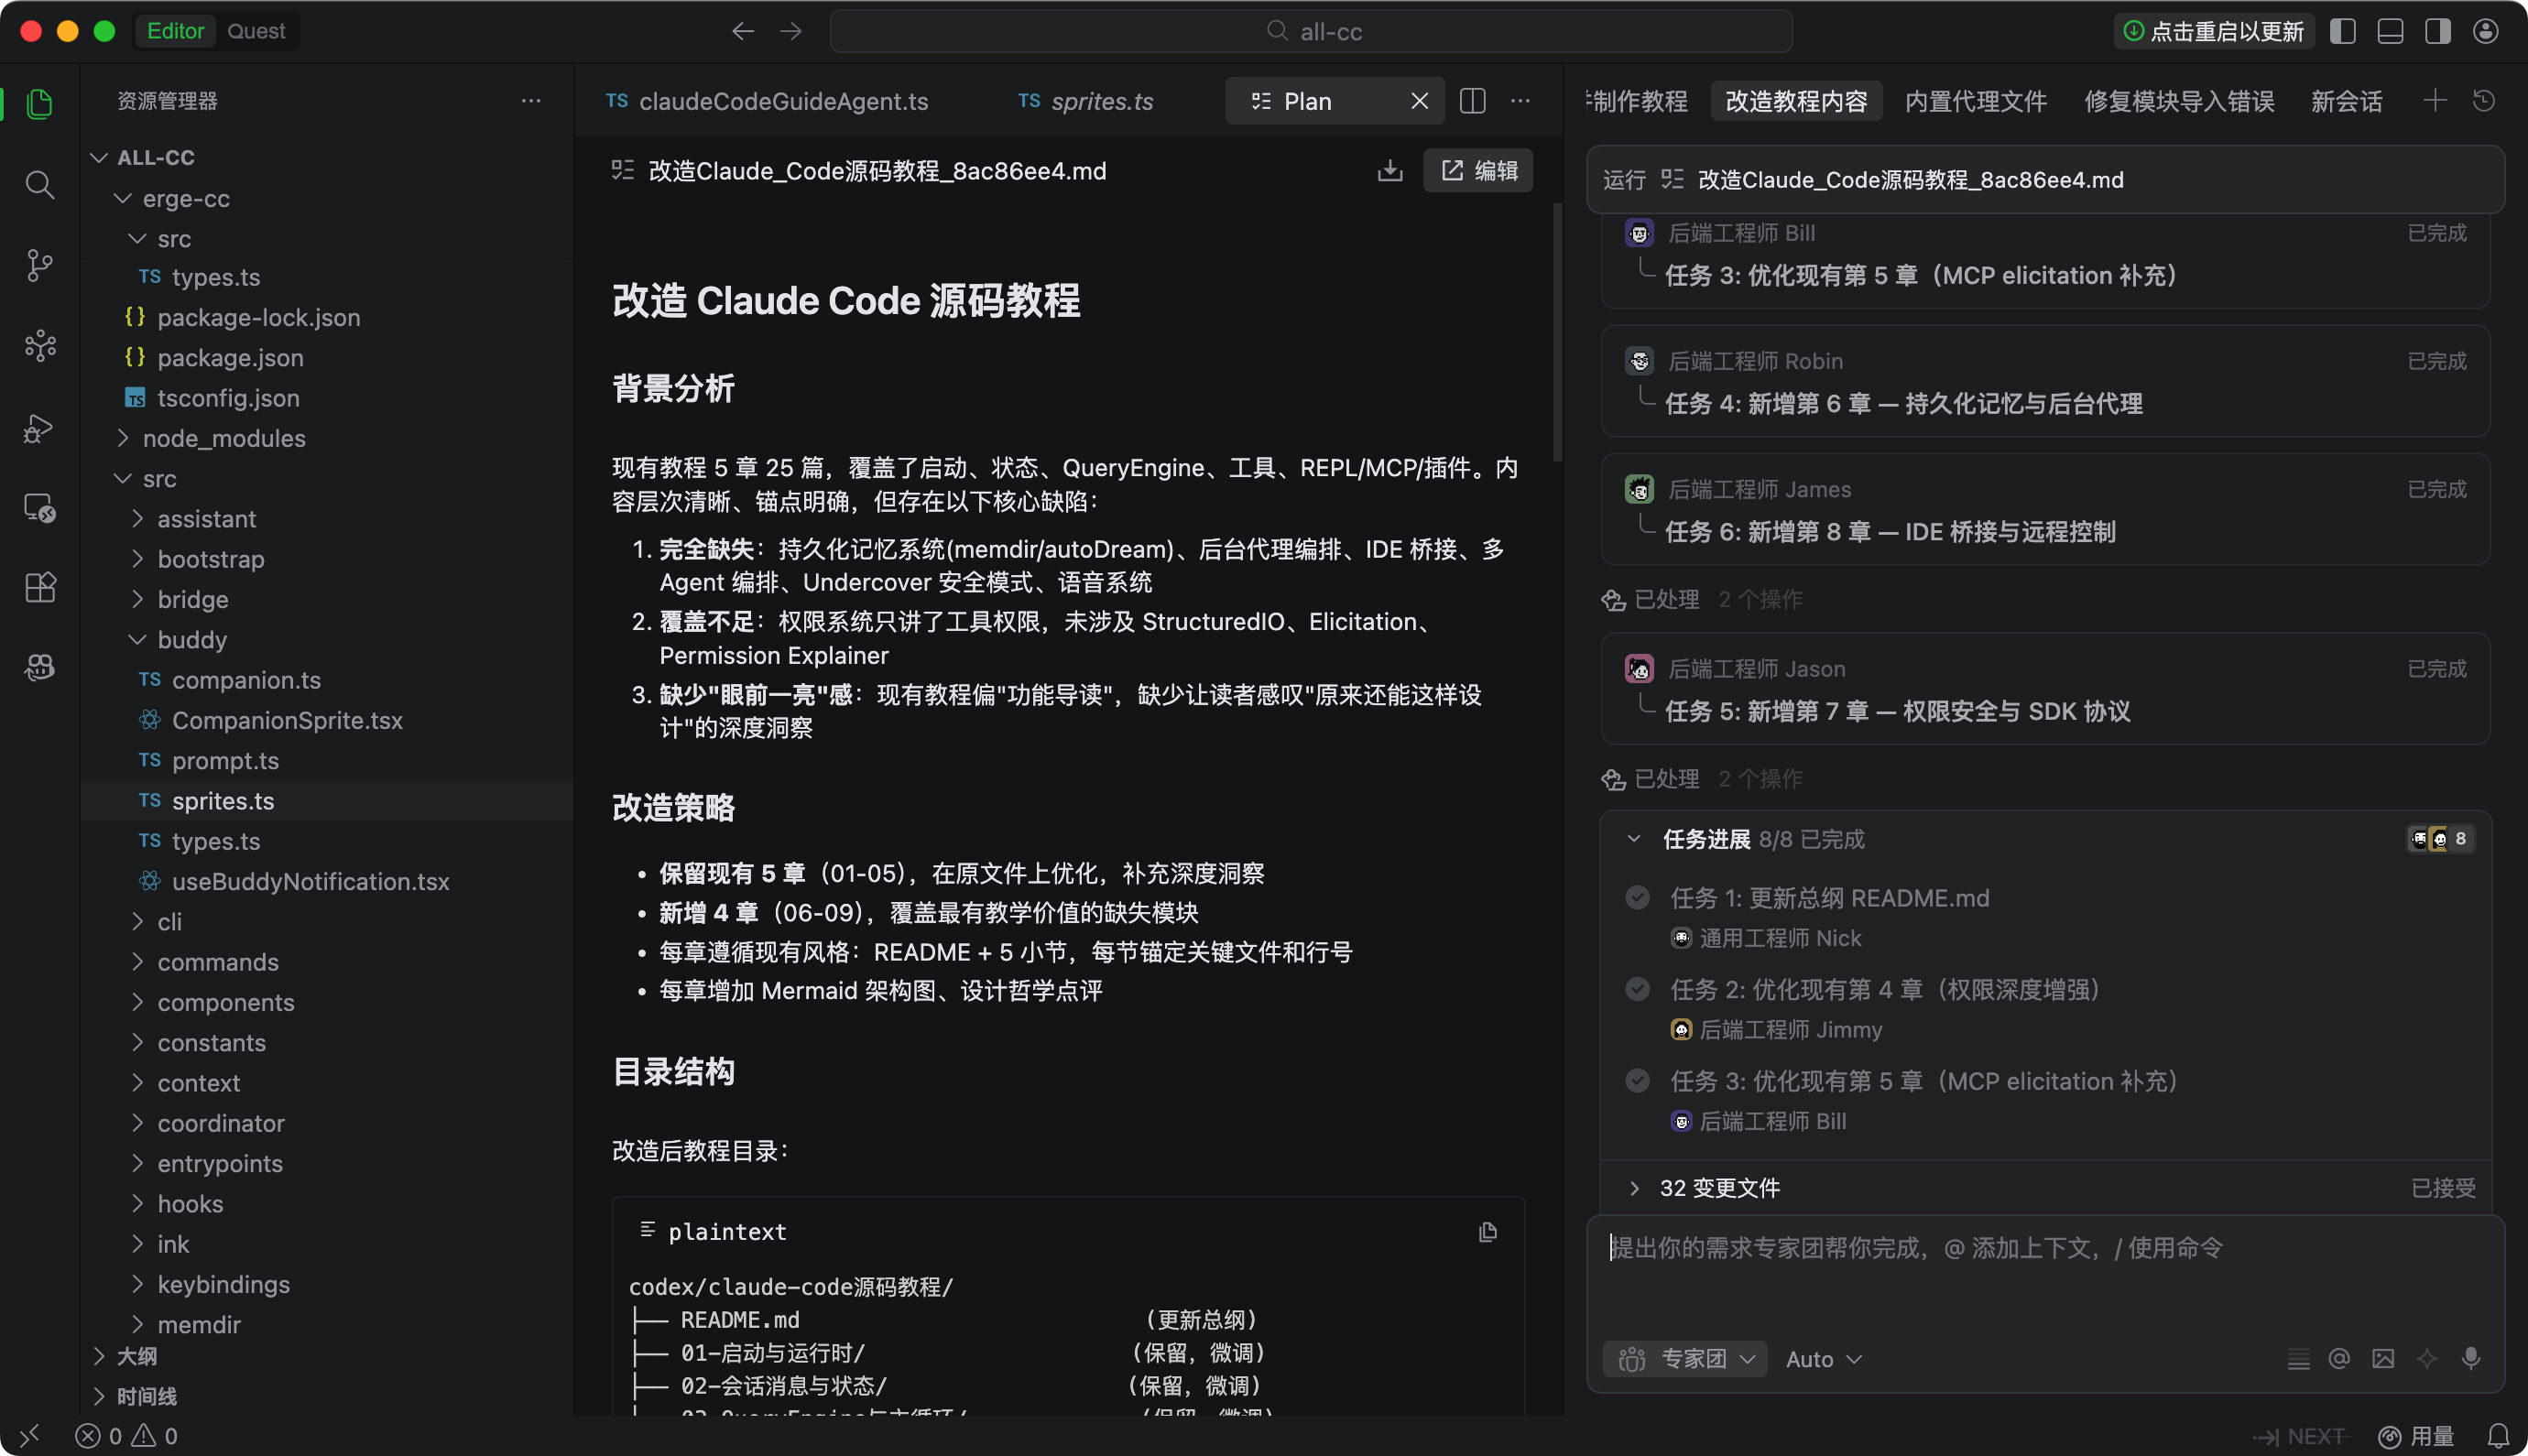Open the 专家团 mode dropdown
The width and height of the screenshot is (2528, 1456).
pyautogui.click(x=1686, y=1359)
